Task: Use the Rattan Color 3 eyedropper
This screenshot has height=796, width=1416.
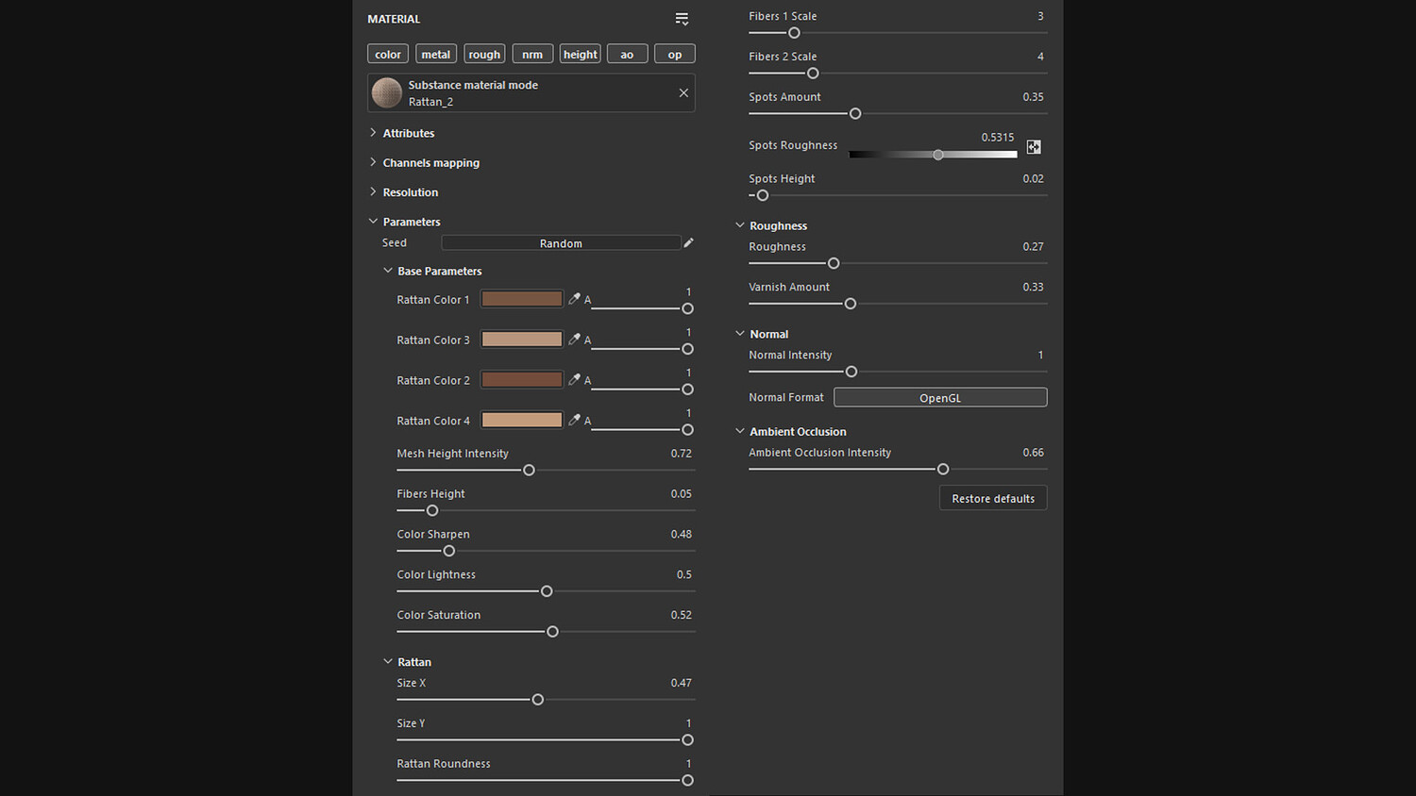Action: point(574,340)
